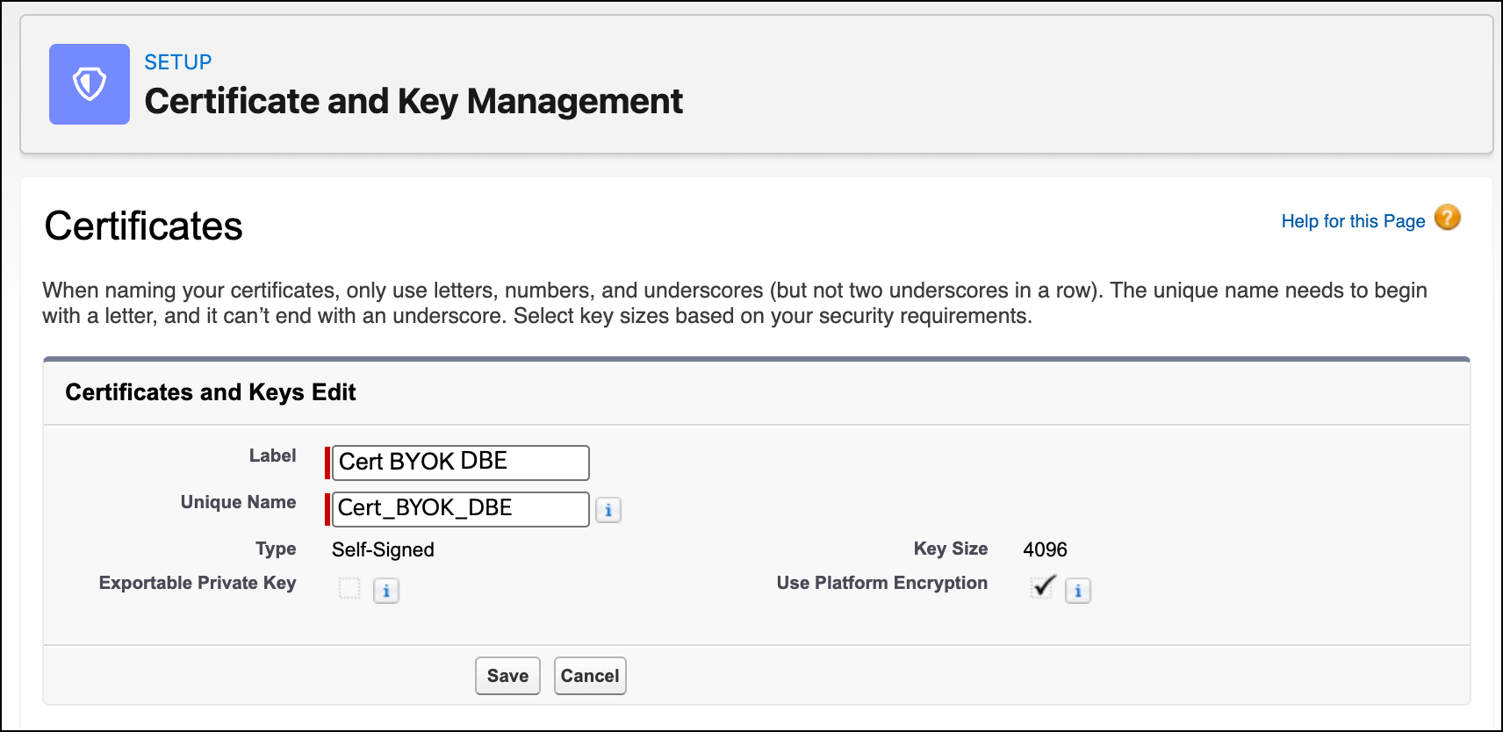1503x732 pixels.
Task: Click the shield Setup icon
Action: click(90, 84)
